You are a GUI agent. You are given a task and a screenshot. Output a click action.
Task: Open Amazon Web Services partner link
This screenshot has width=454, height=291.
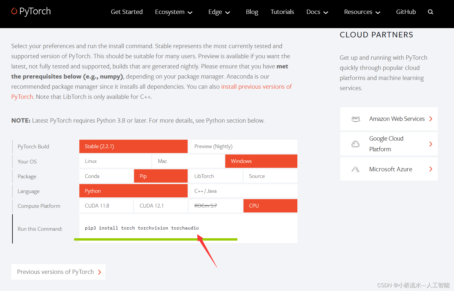tap(389, 119)
